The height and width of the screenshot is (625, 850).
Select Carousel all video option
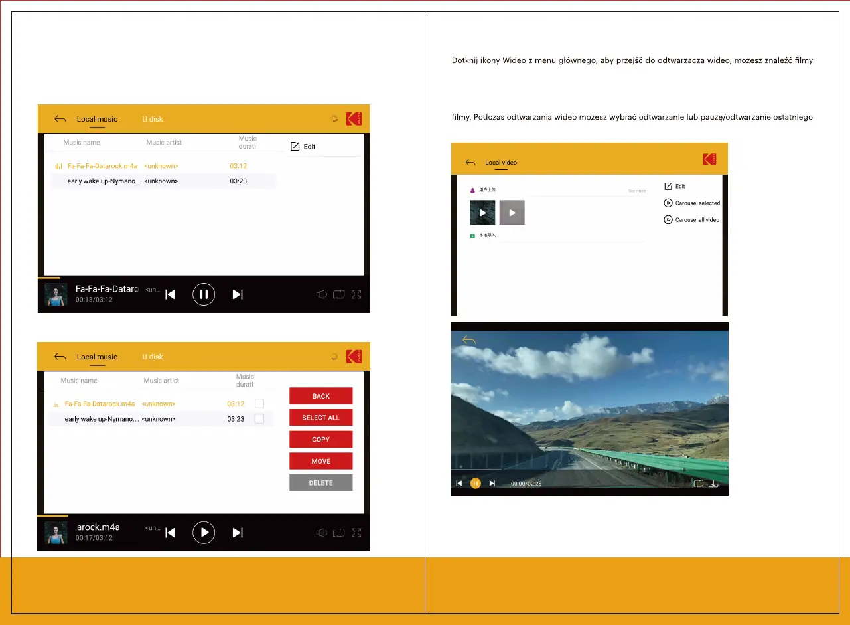click(692, 220)
